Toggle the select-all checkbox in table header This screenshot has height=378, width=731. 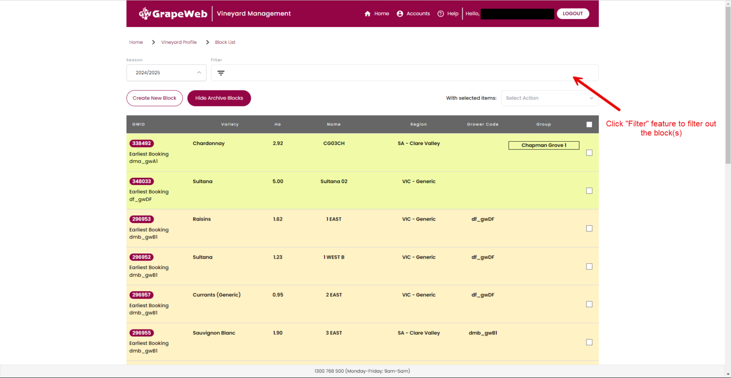click(589, 125)
